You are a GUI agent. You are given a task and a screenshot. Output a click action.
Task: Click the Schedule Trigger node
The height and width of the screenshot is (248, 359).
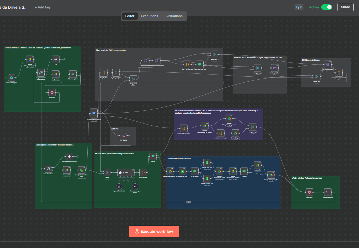[x=11, y=78]
